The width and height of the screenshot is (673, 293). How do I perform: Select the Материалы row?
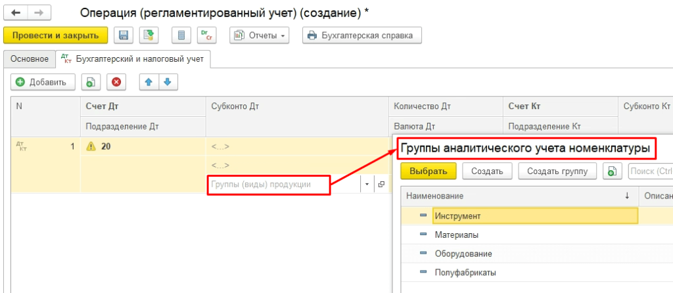(536, 235)
